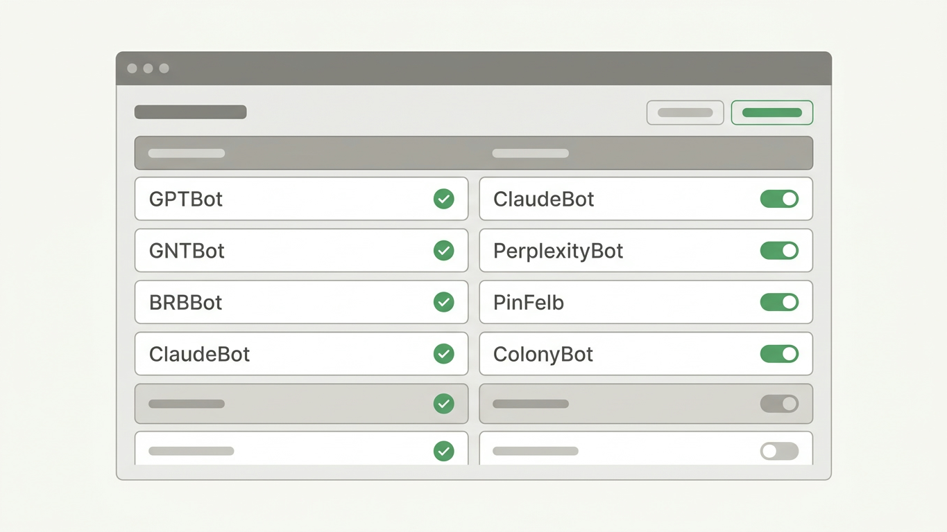Enable the switched-off toggle in the bottom row

(x=779, y=451)
